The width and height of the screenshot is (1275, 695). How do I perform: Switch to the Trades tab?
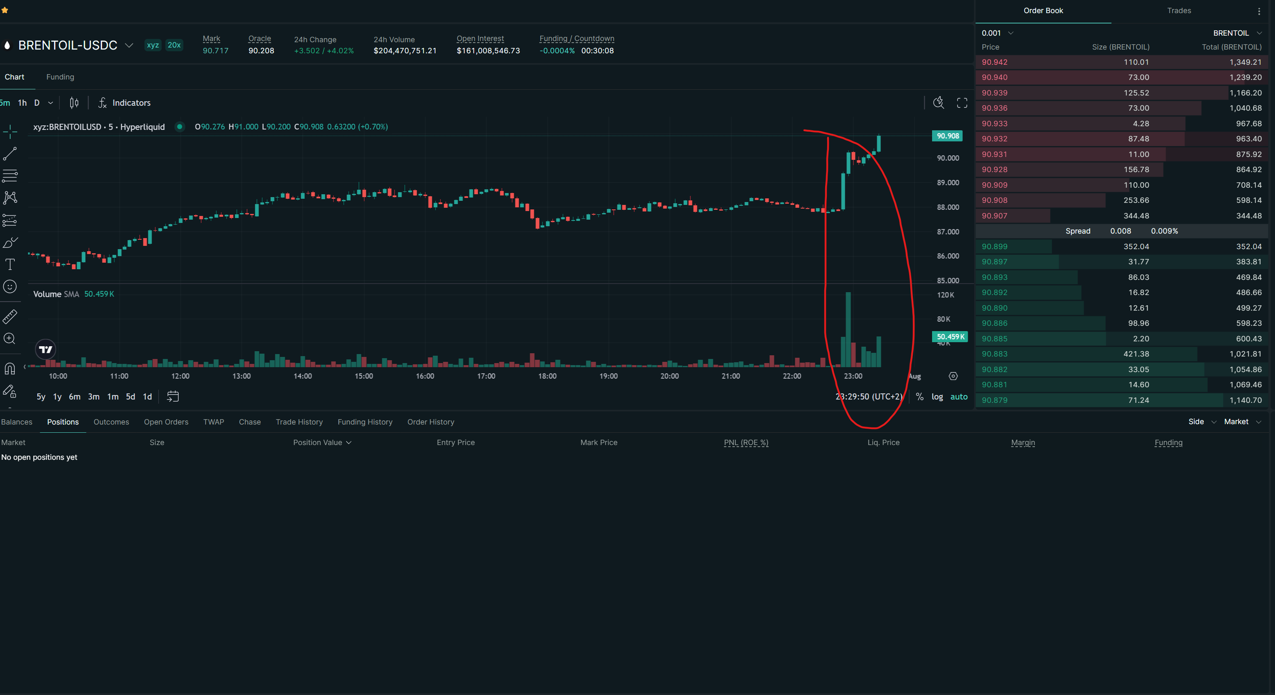1178,10
